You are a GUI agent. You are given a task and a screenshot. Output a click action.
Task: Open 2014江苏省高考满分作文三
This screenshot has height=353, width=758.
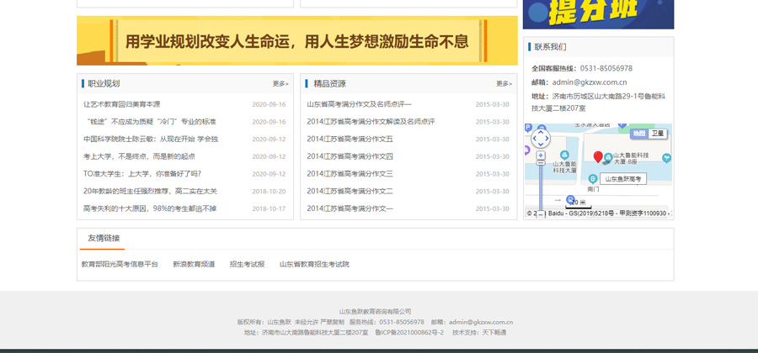pyautogui.click(x=350, y=174)
